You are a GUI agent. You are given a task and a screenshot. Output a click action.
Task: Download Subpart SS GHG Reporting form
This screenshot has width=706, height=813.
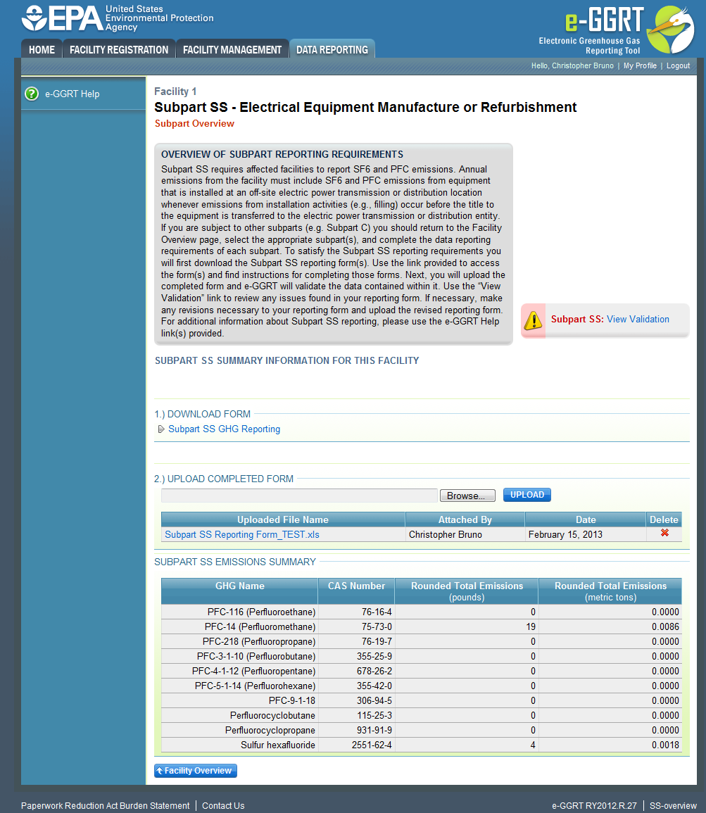pyautogui.click(x=224, y=429)
